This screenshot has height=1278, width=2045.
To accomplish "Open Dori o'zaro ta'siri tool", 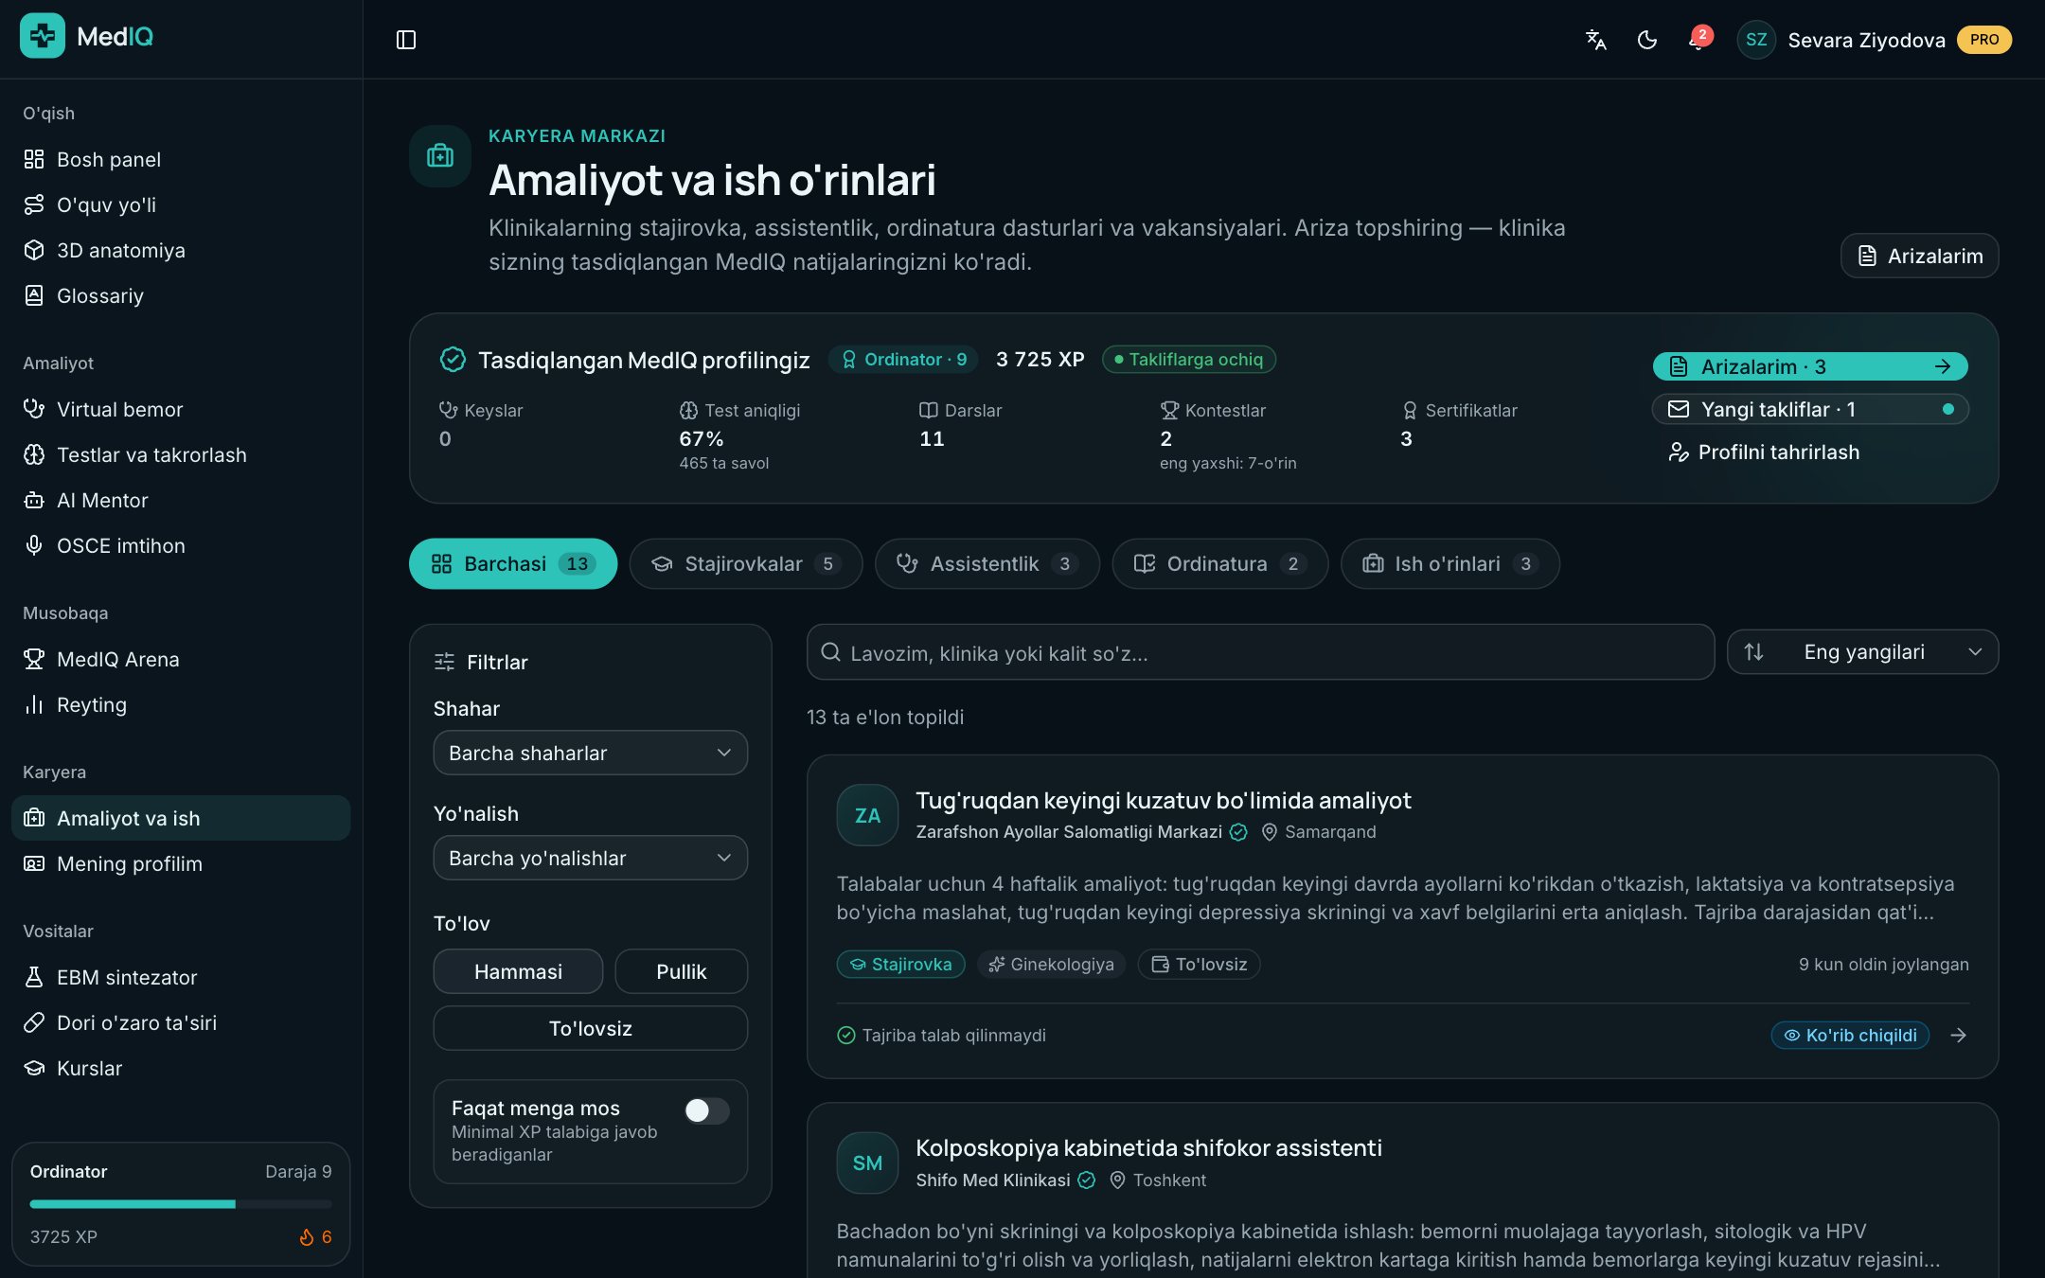I will (181, 1022).
